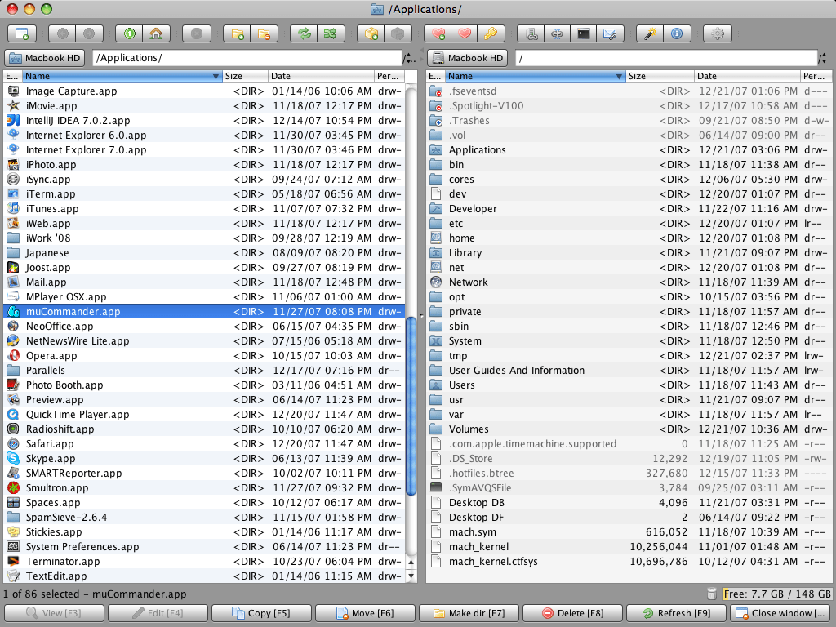Open muCommander preferences via gear icon
This screenshot has height=627, width=836.
coord(718,33)
